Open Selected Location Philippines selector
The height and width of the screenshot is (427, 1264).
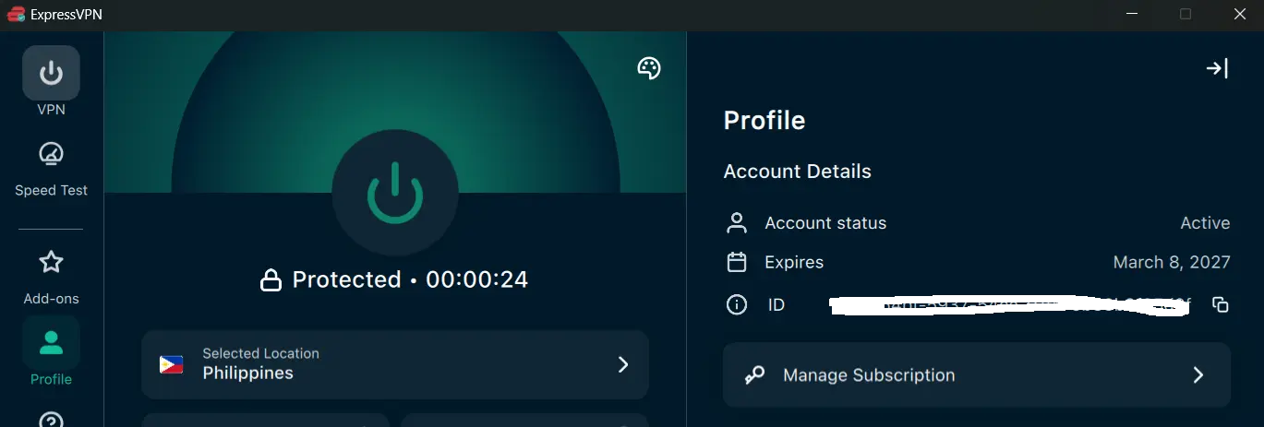tap(395, 364)
